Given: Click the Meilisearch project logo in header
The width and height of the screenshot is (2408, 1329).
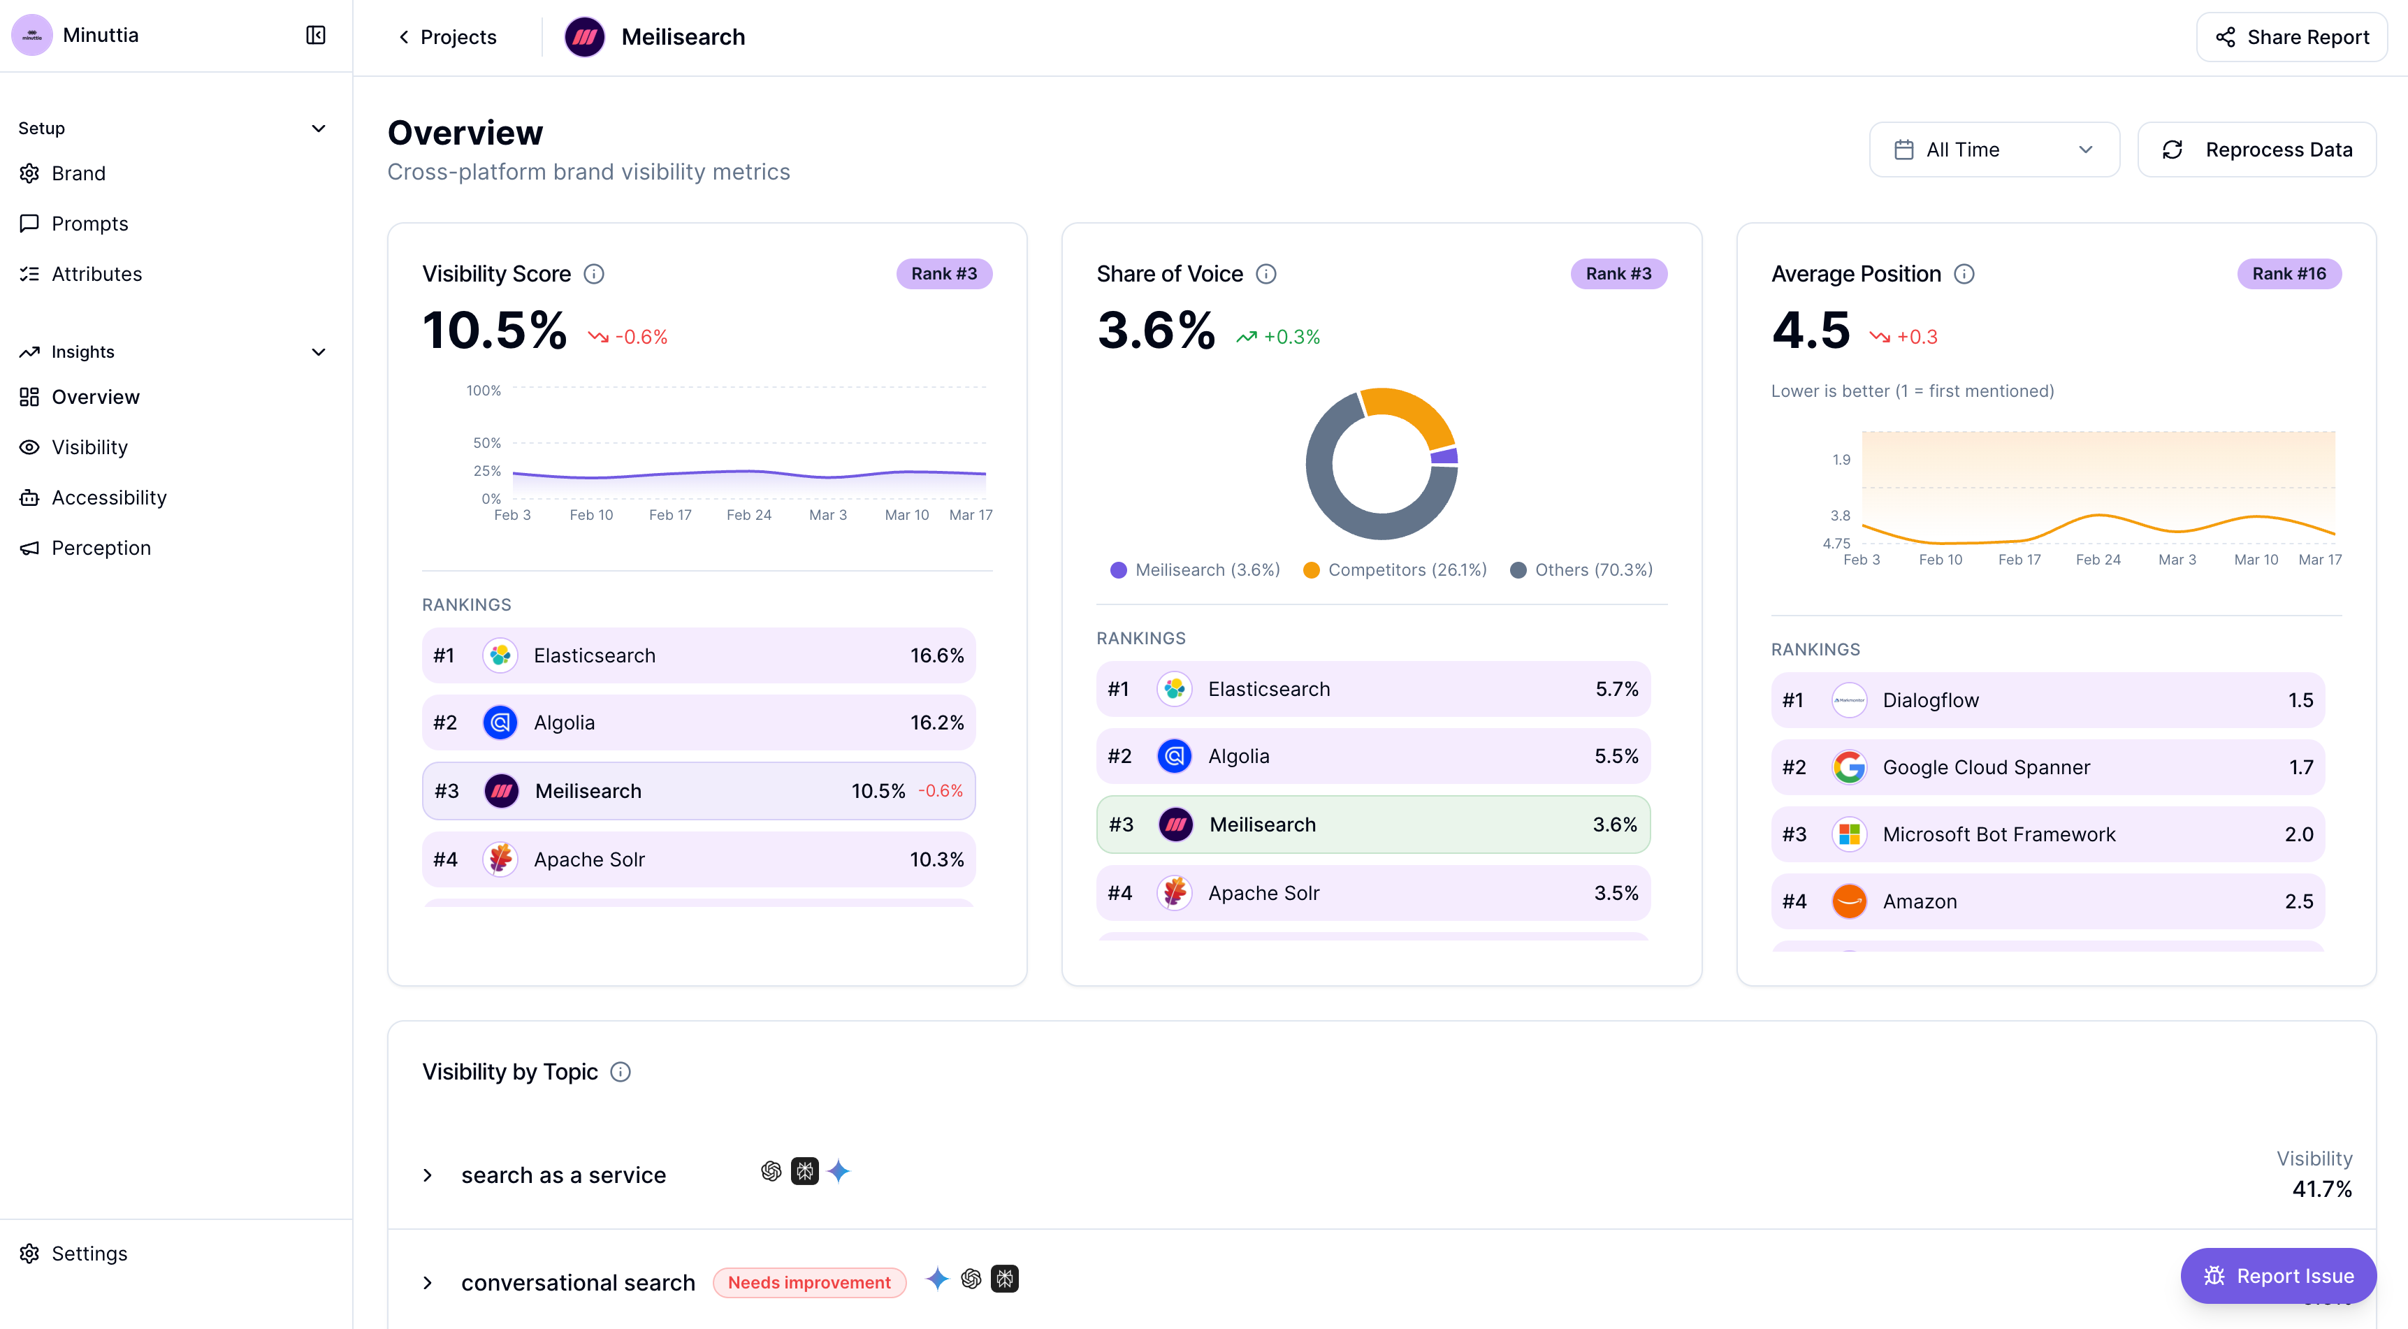Looking at the screenshot, I should click(584, 36).
